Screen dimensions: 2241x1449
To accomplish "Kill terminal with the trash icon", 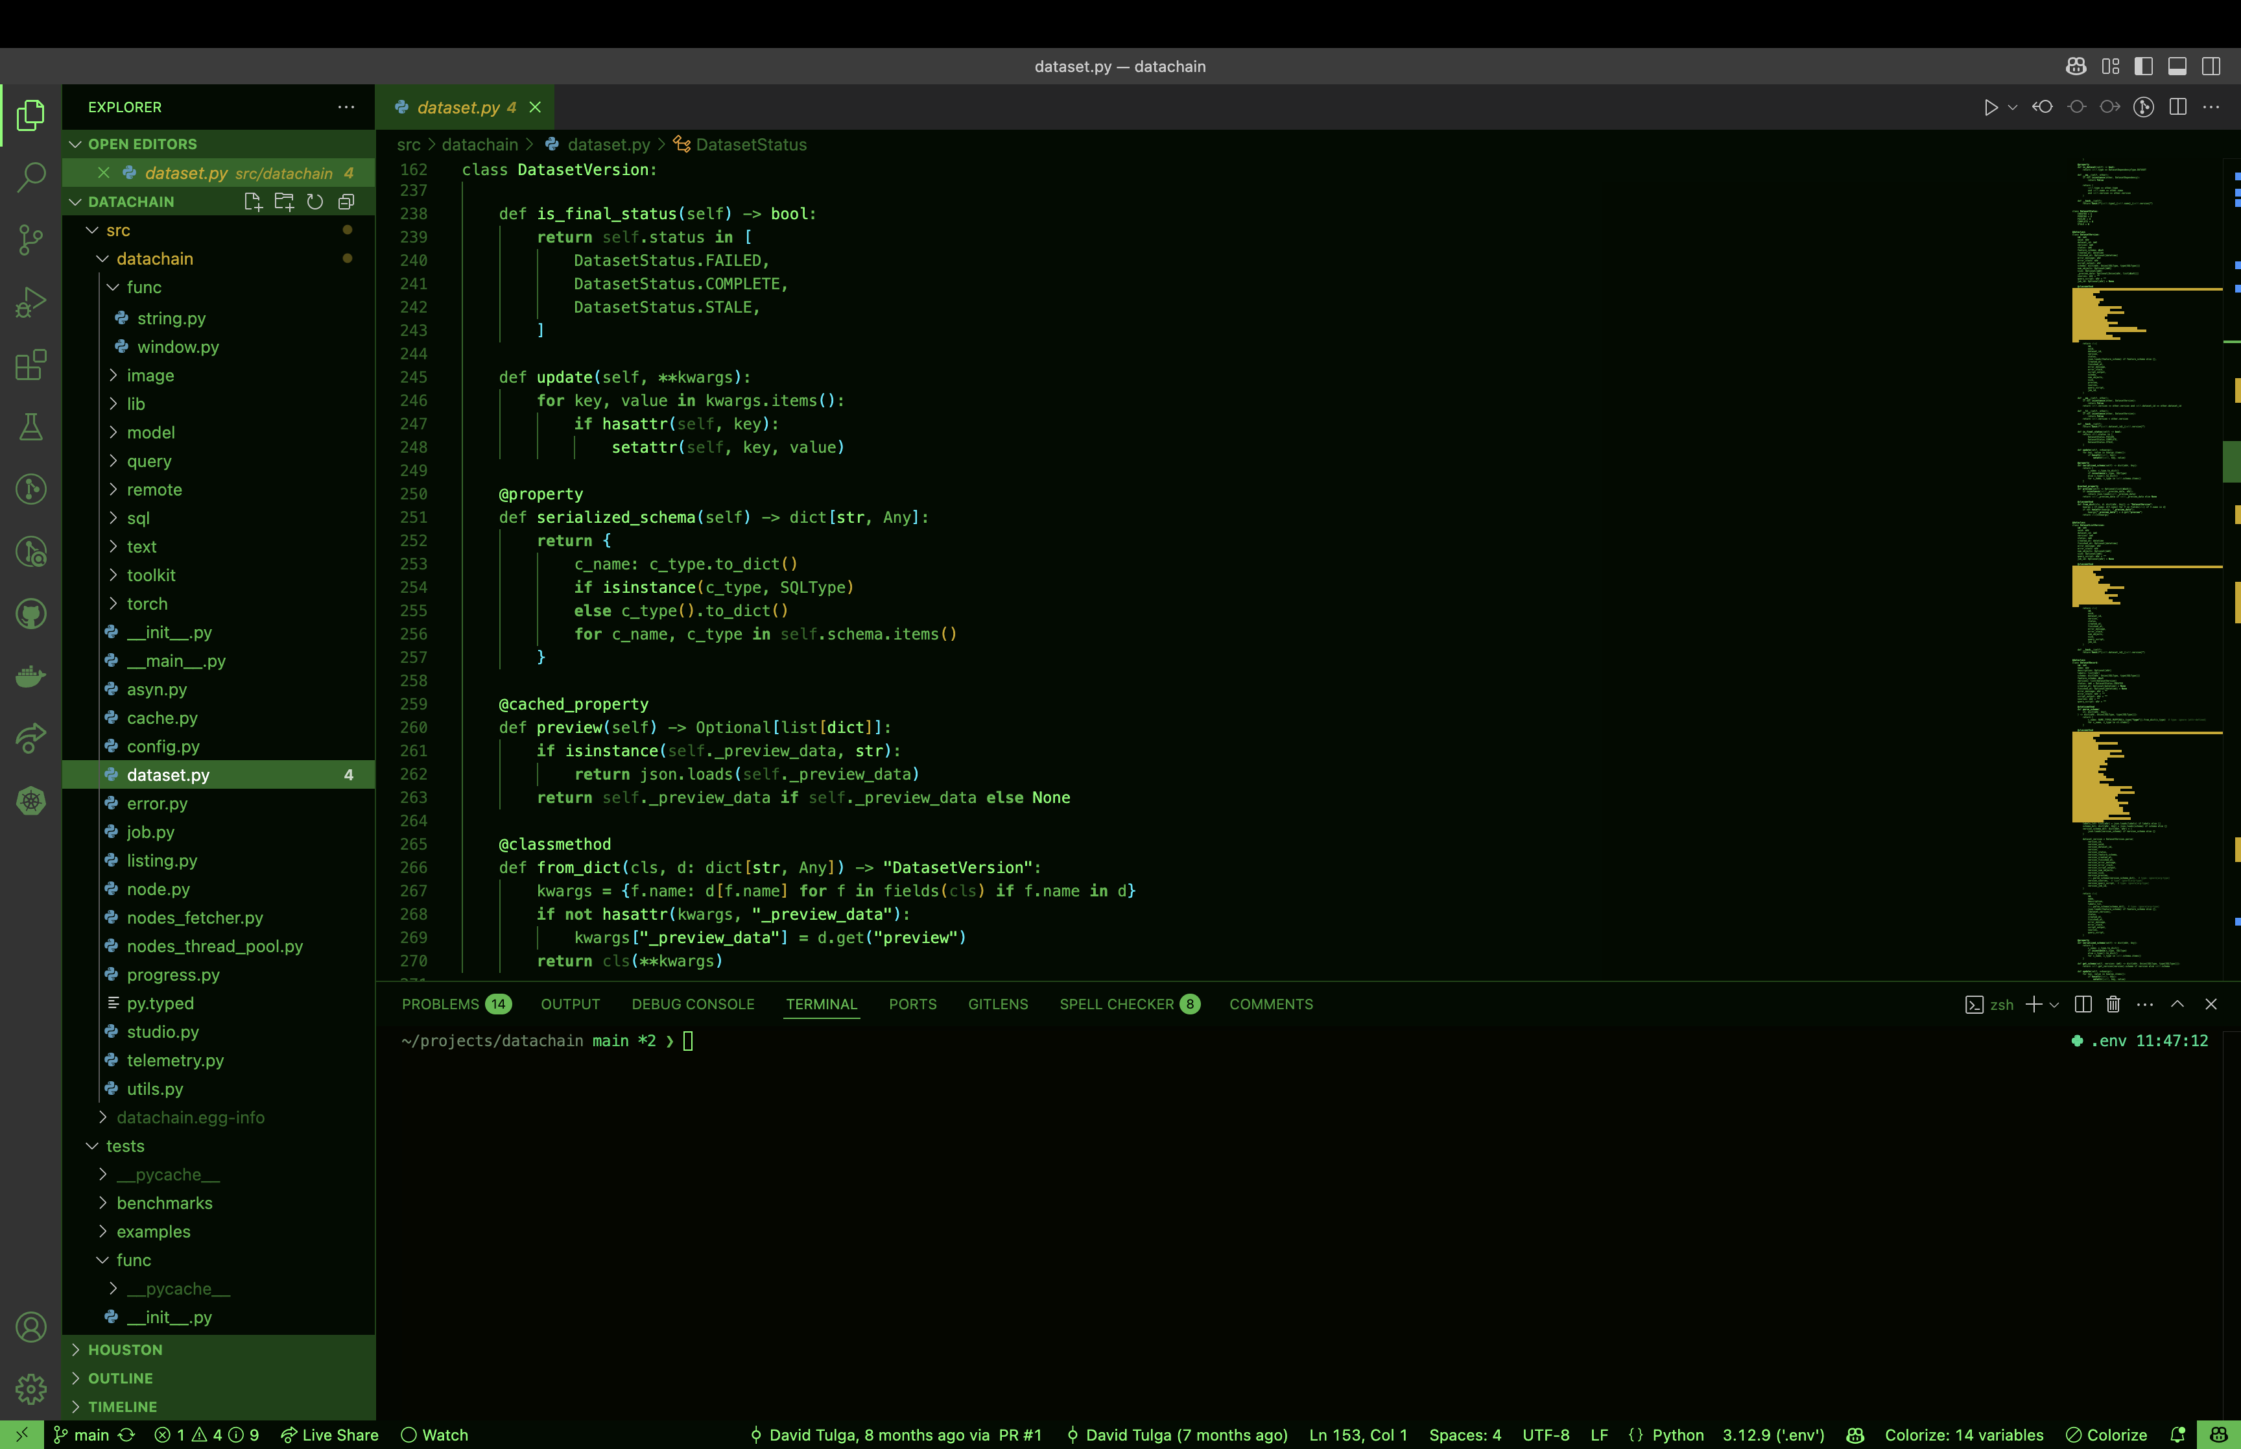I will [2113, 1004].
